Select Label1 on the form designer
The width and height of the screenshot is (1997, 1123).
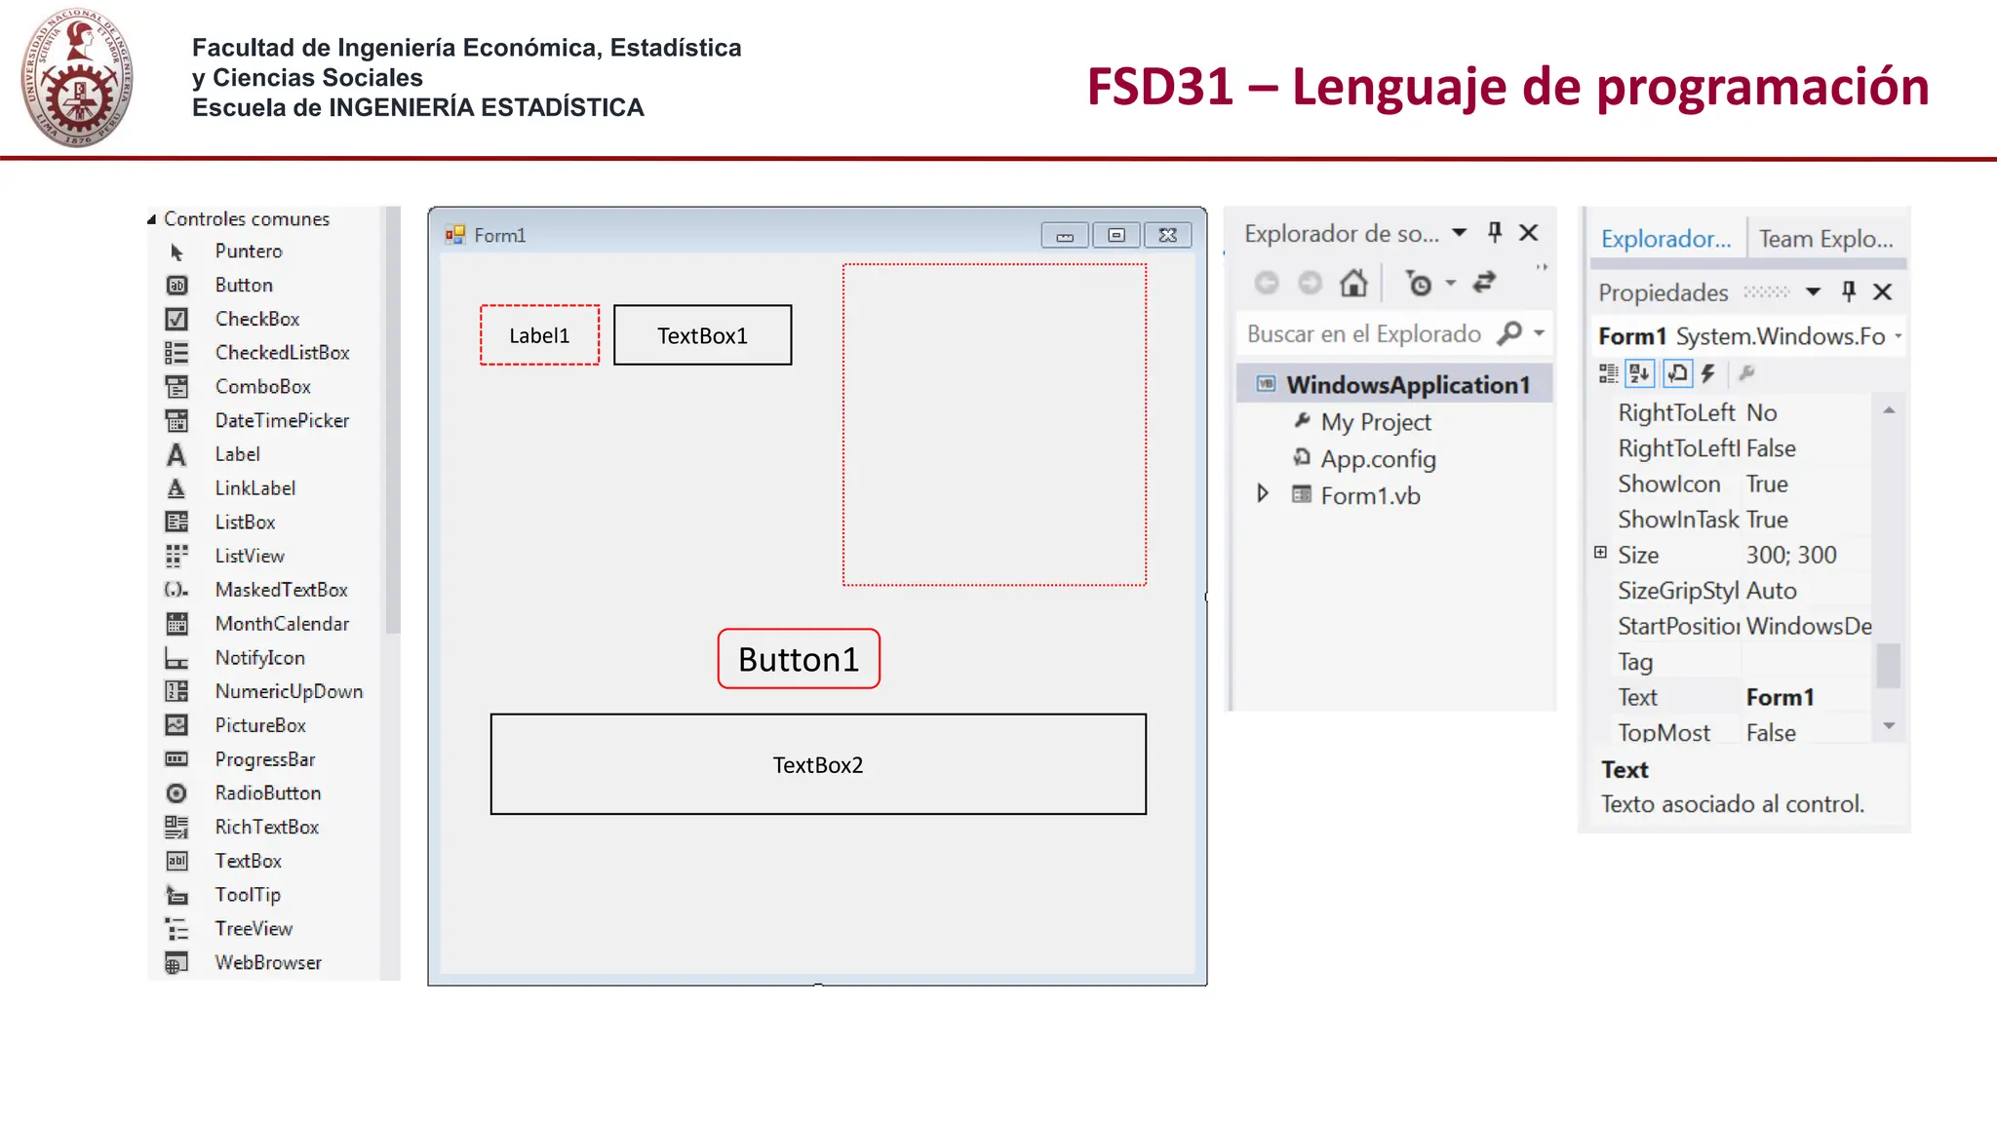click(x=539, y=335)
